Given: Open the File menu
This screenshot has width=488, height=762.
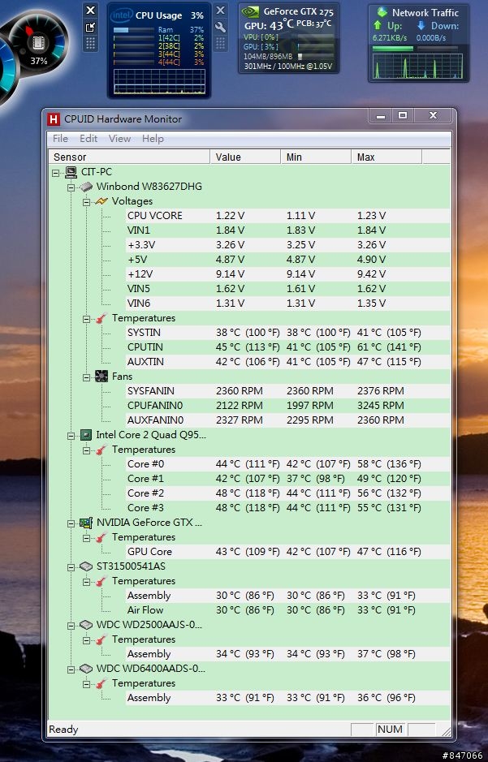Looking at the screenshot, I should tap(60, 139).
